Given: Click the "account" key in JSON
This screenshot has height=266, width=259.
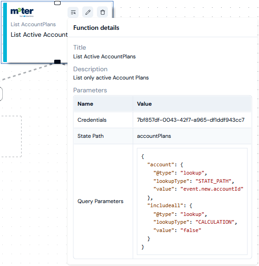Looking at the screenshot, I should point(161,164).
